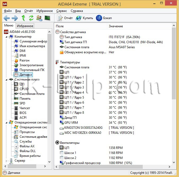Select Суммарная информация in the tree
Viewport: 179px width, 177px height.
[31, 41]
